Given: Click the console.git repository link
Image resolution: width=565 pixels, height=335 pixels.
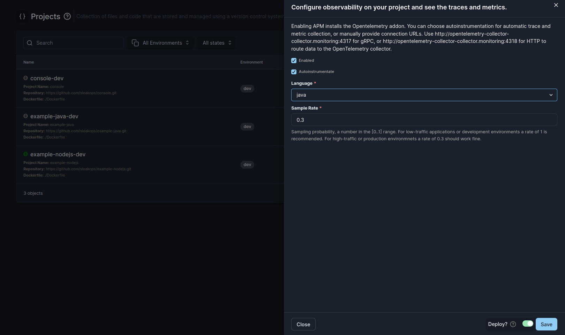Looking at the screenshot, I should coord(81,93).
